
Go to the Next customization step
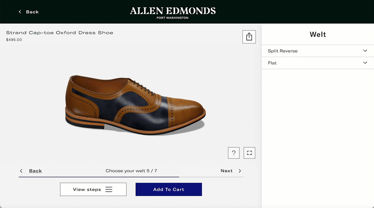tap(227, 171)
